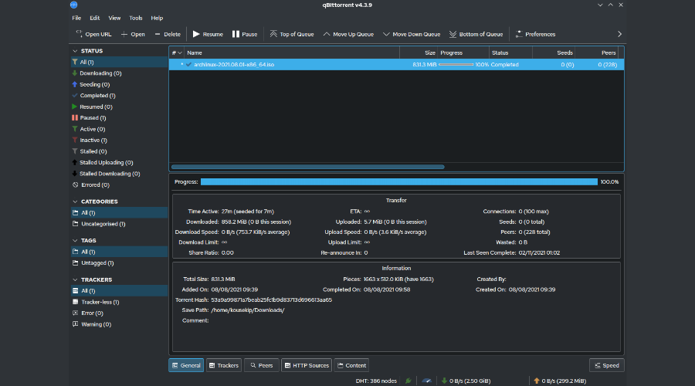Collapse the TRACKERS section

pos(75,280)
